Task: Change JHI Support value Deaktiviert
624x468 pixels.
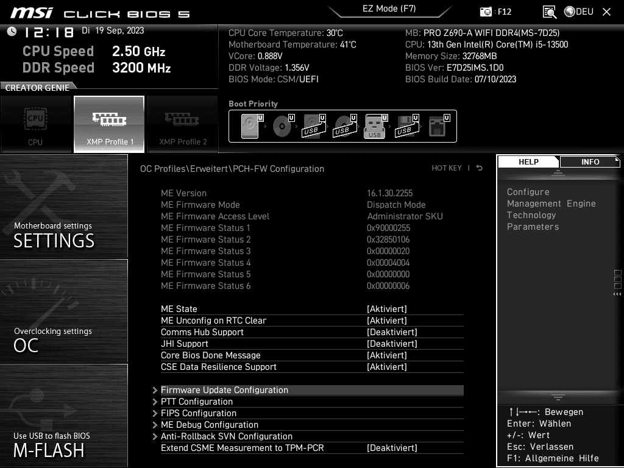Action: point(392,344)
